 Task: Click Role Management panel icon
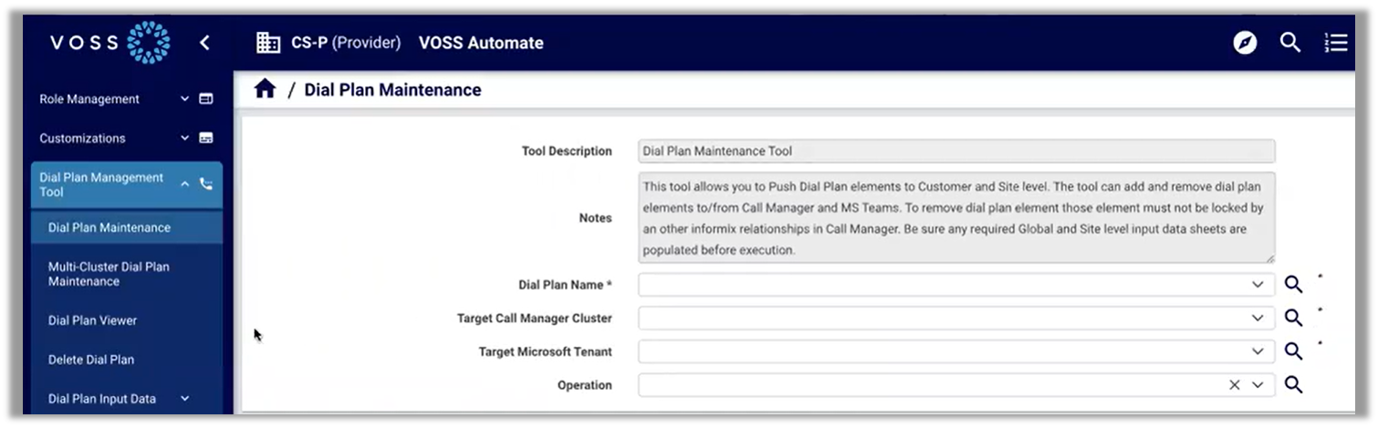pyautogui.click(x=206, y=98)
